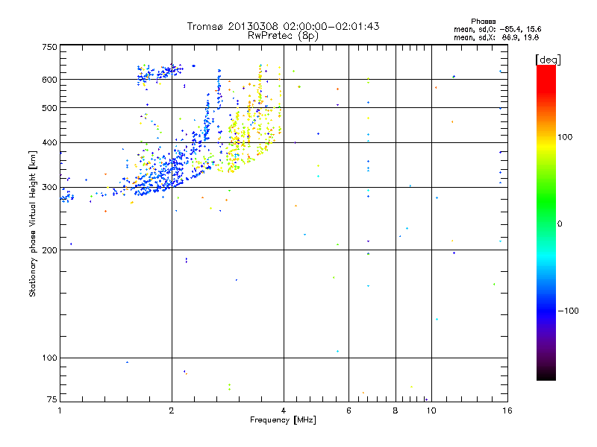Click the green zero region of color bar
The height and width of the screenshot is (447, 597).
coord(546,223)
